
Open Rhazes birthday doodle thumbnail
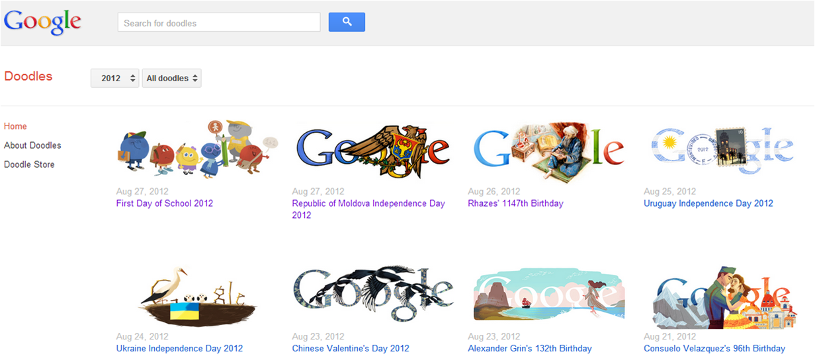[x=549, y=152]
